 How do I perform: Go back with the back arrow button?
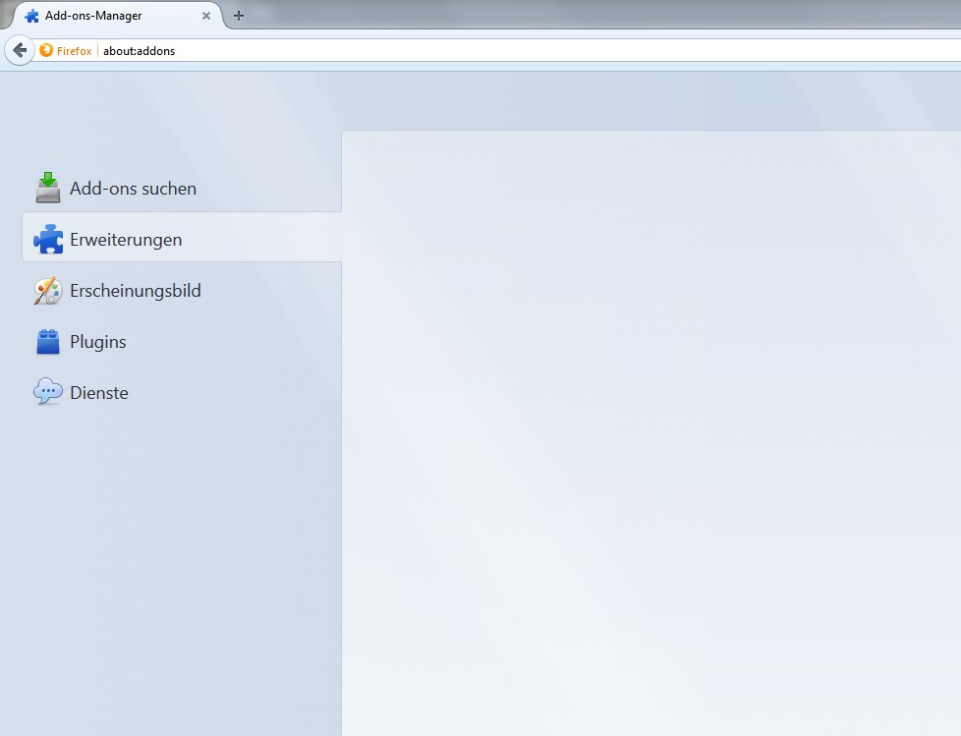[x=19, y=50]
